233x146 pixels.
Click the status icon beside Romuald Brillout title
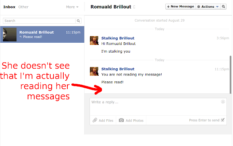tap(134, 7)
